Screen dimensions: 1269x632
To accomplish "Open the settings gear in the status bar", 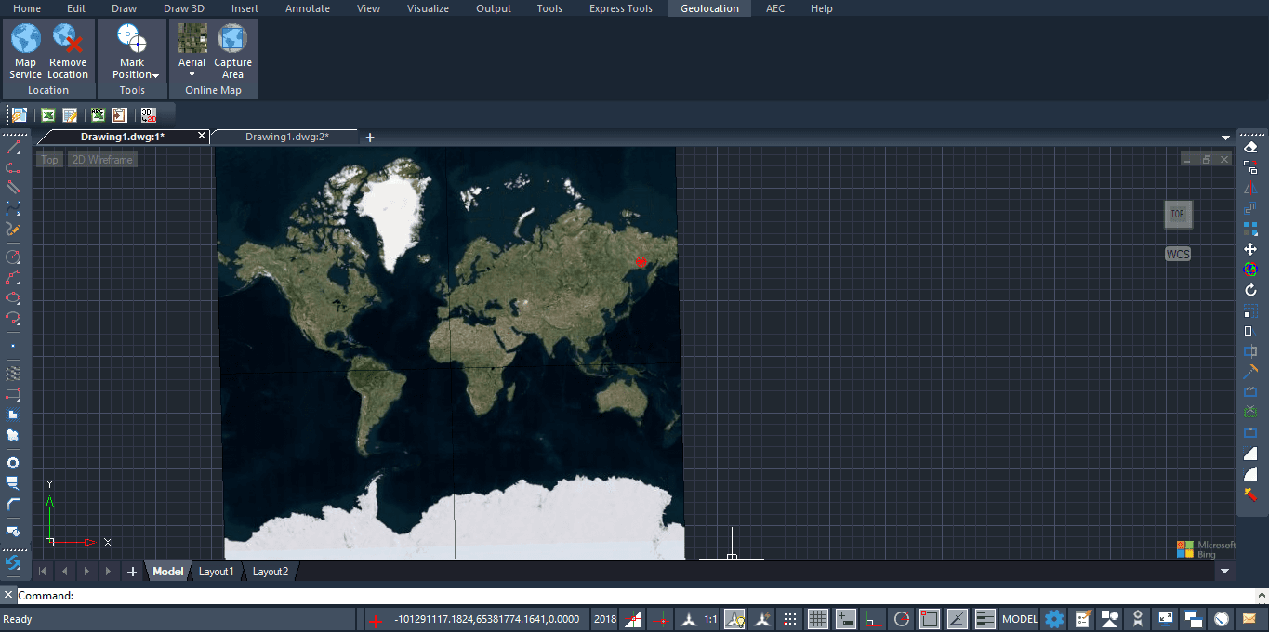I will click(x=1053, y=618).
